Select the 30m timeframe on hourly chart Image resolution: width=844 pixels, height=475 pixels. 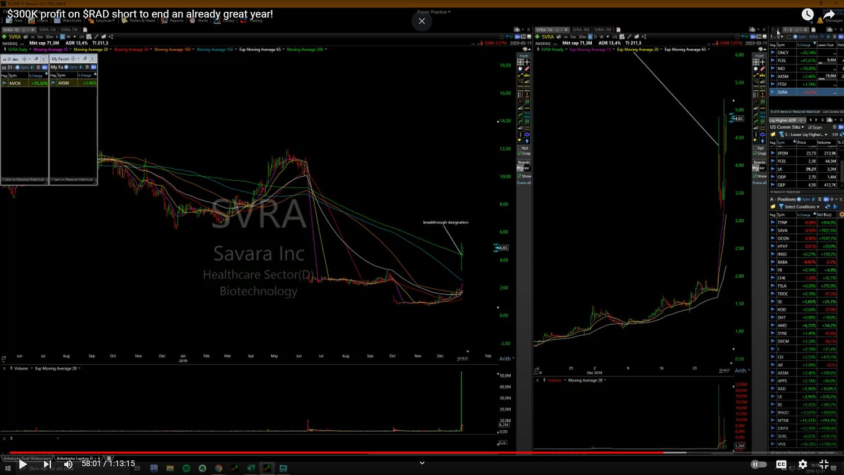pos(581,37)
